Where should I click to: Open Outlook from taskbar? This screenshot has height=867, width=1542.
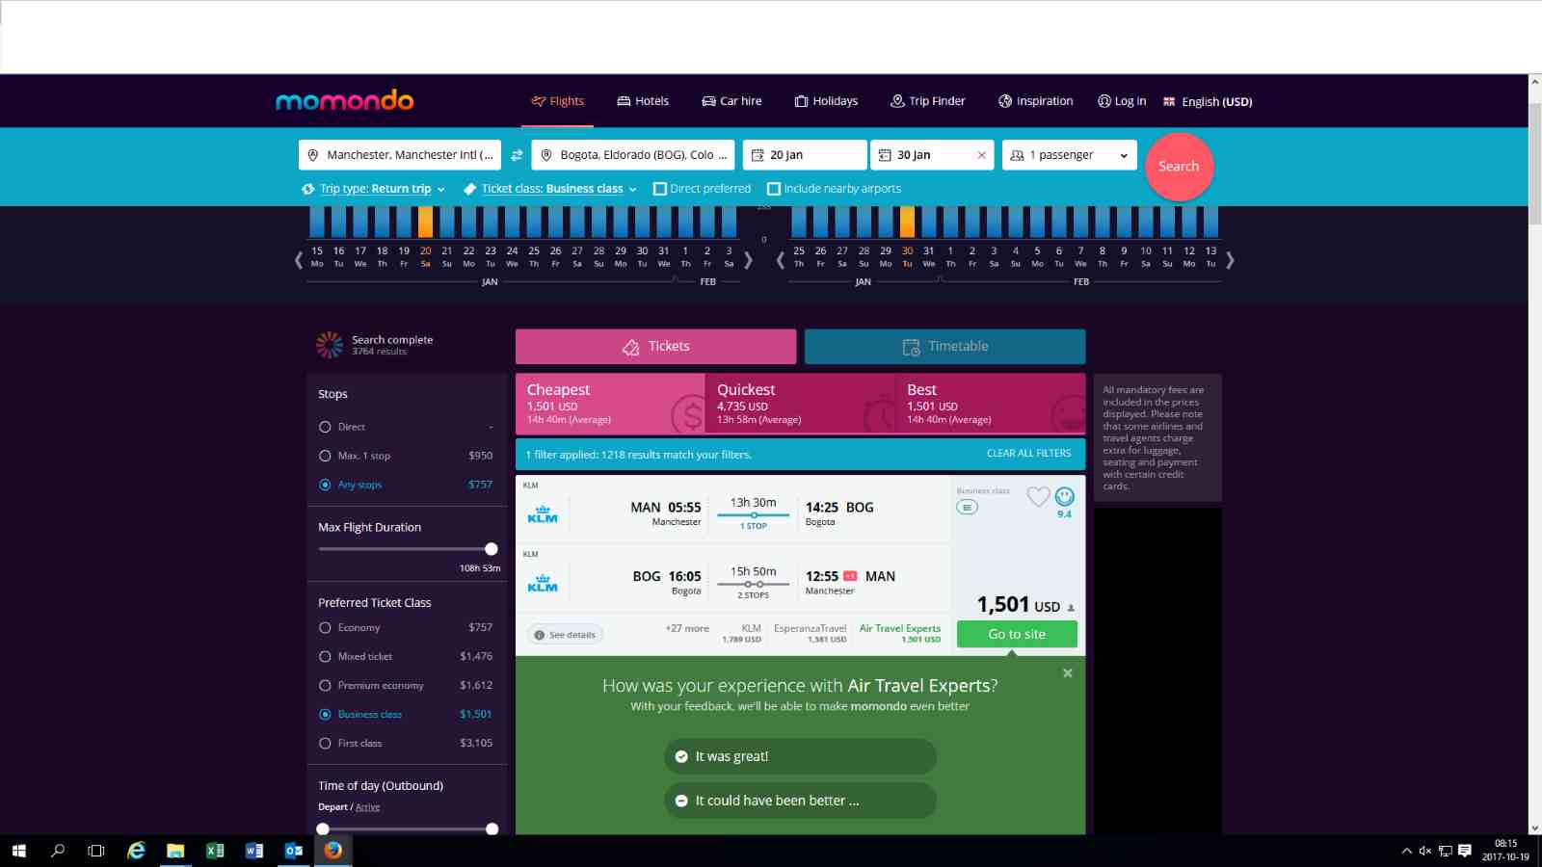pos(294,851)
